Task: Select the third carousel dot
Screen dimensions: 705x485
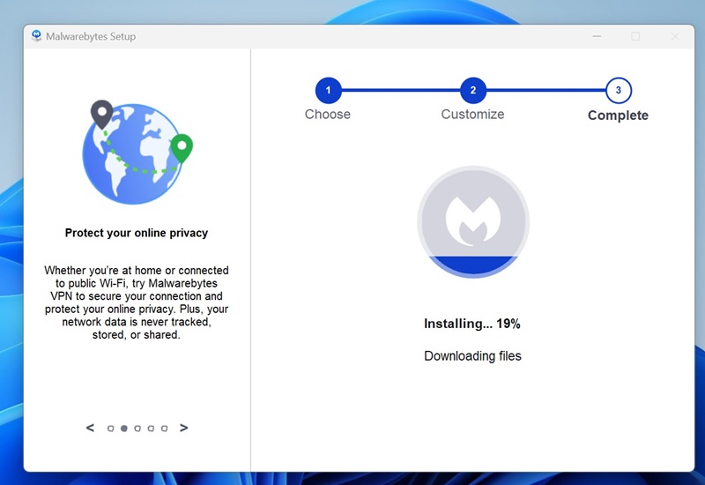Action: (137, 429)
